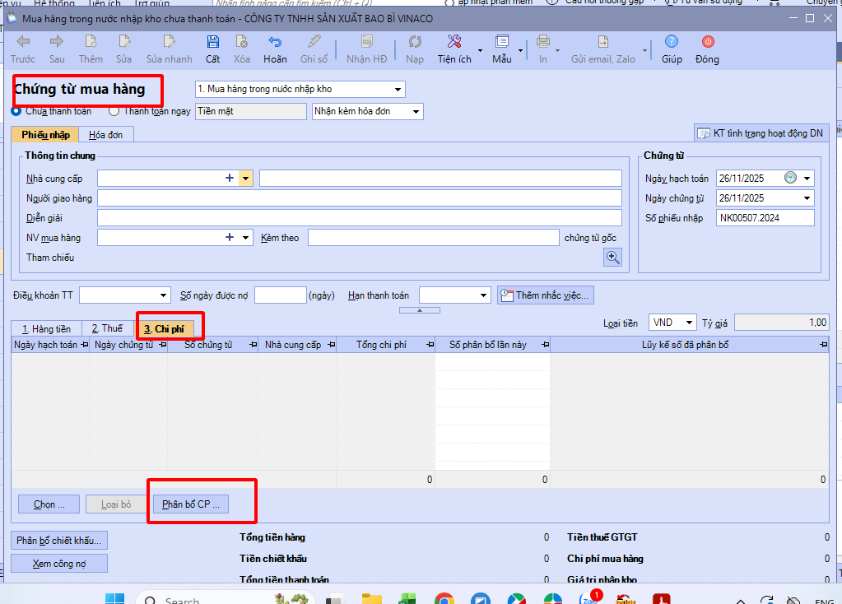Open the Tiện ích tools icon

coord(454,43)
